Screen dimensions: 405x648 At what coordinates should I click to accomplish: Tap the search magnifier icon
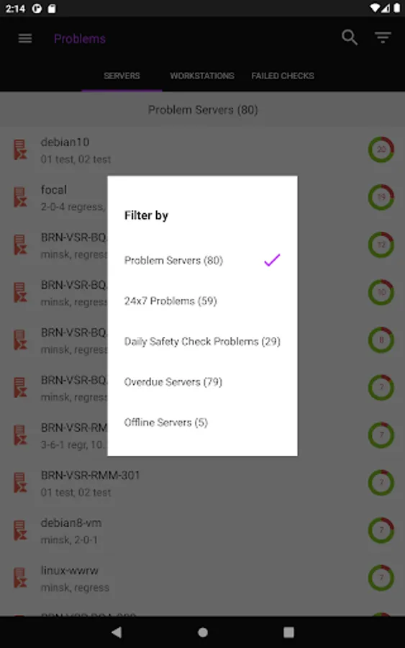tap(350, 37)
